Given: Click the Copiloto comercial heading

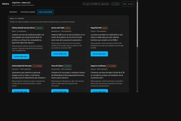Looking at the screenshot, I should click(x=21, y=3).
